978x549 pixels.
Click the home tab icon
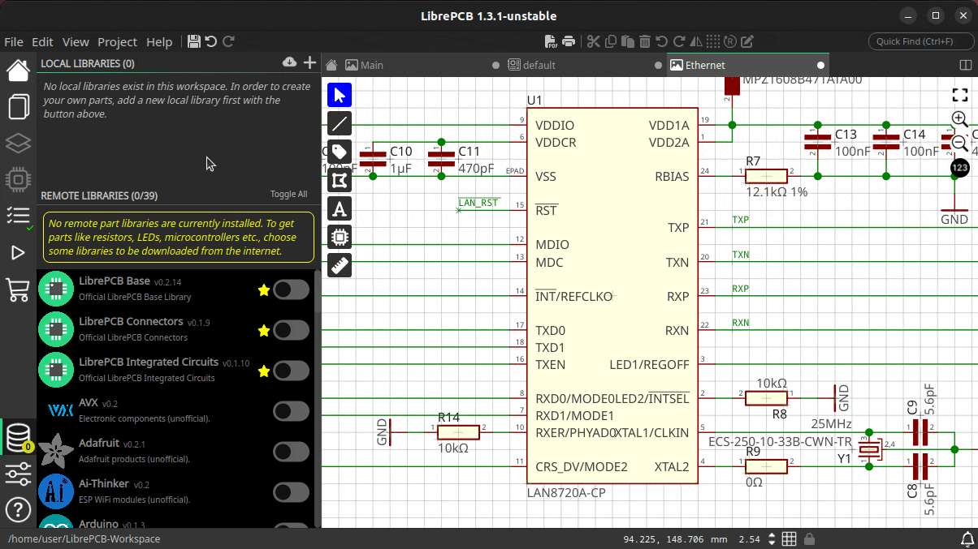[331, 65]
